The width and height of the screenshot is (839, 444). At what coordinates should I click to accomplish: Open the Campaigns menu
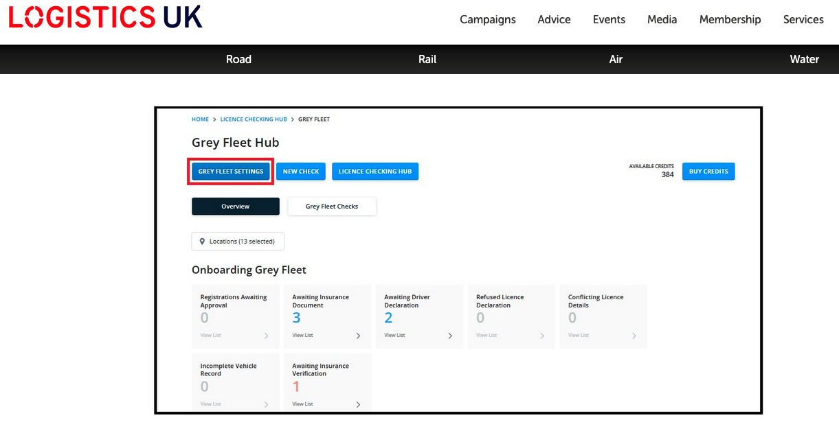[487, 19]
